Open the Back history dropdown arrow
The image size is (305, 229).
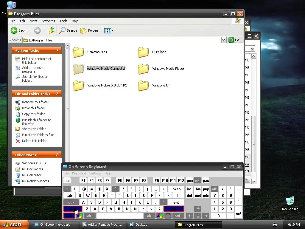pyautogui.click(x=29, y=30)
